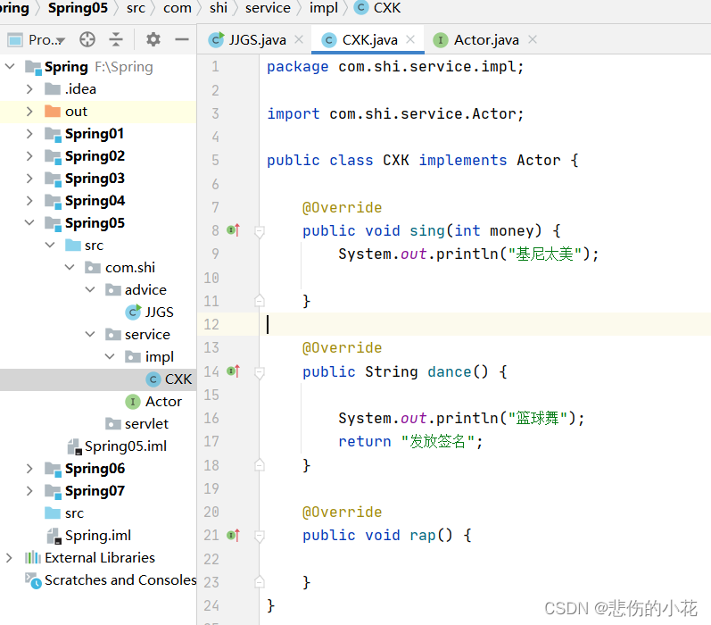The width and height of the screenshot is (711, 625).
Task: Collapse the Spring05 module
Action: point(29,222)
